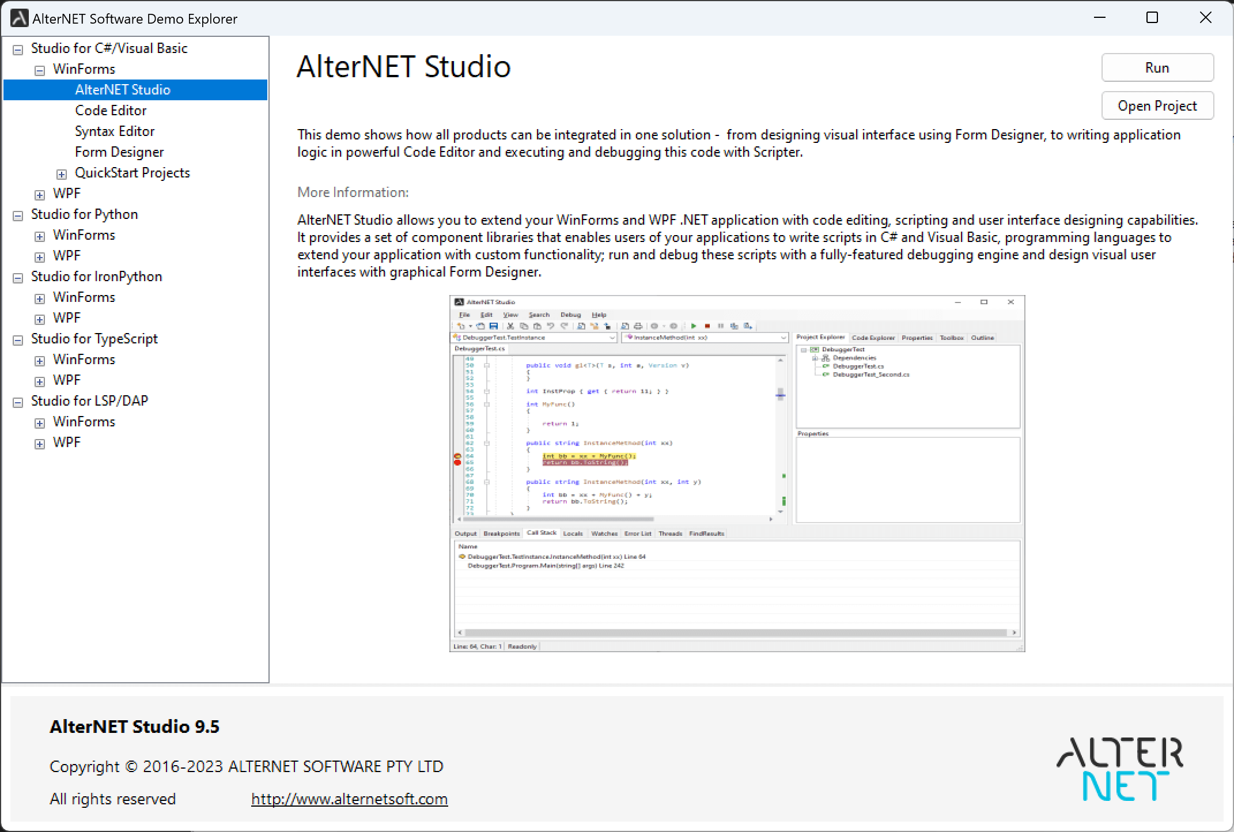This screenshot has height=832, width=1234.
Task: Click the AlterNET logo in the footer
Action: (1120, 769)
